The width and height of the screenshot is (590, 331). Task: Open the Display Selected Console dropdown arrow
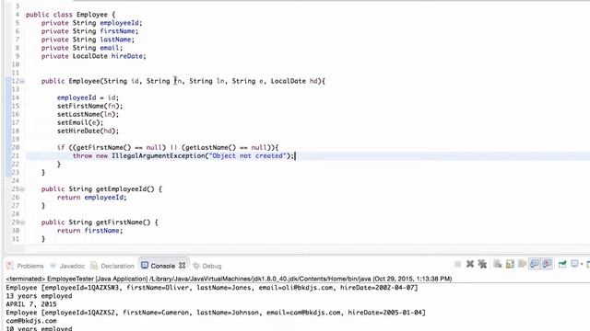tap(582, 264)
